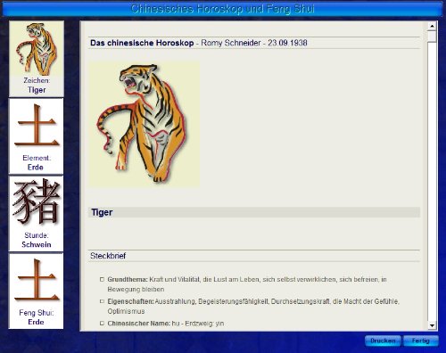446x353 pixels.
Task: Click the scrollbar track below the thumb
Action: pyautogui.click(x=432, y=181)
